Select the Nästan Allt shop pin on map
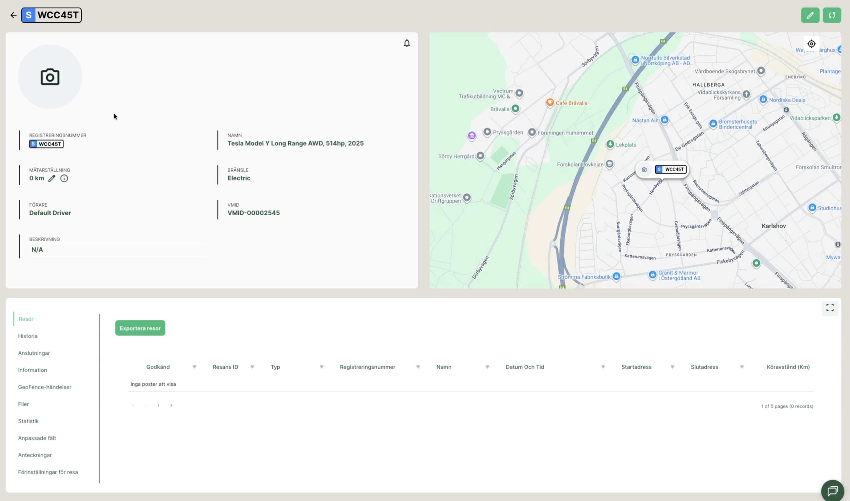The image size is (850, 501). point(664,120)
